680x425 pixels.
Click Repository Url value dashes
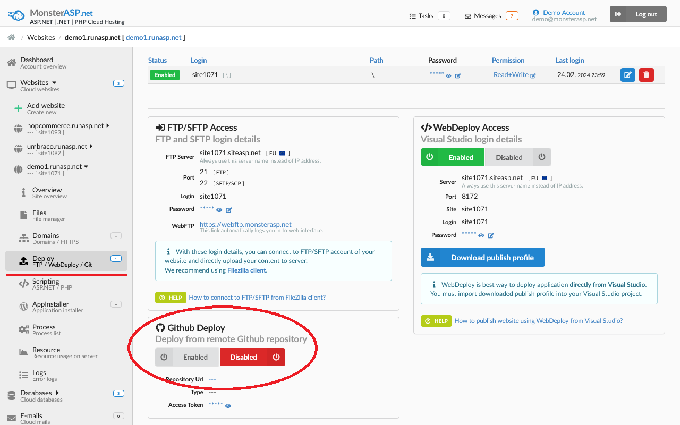click(212, 379)
